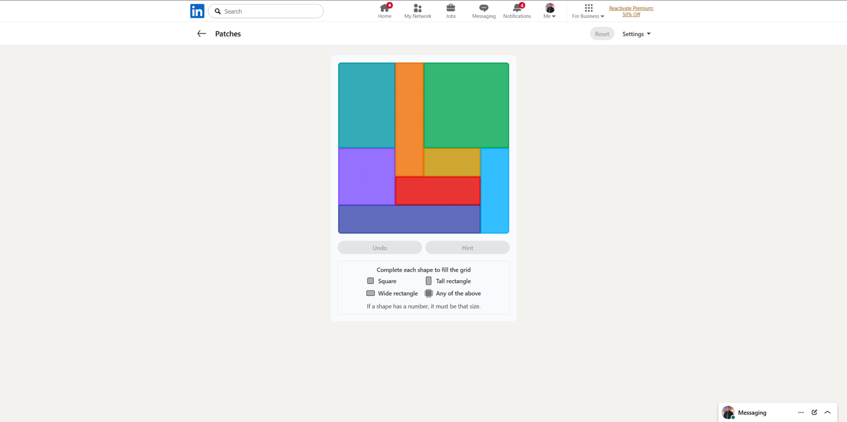The width and height of the screenshot is (847, 422).
Task: Click the LinkedIn logo icon
Action: (x=197, y=11)
